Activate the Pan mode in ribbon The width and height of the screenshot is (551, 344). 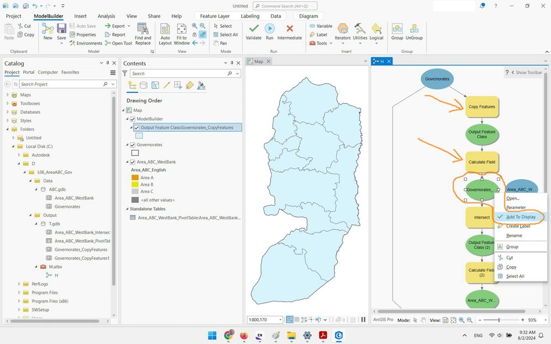click(x=220, y=43)
